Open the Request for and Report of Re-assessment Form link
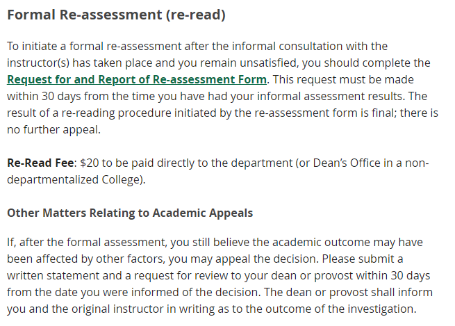 point(136,79)
